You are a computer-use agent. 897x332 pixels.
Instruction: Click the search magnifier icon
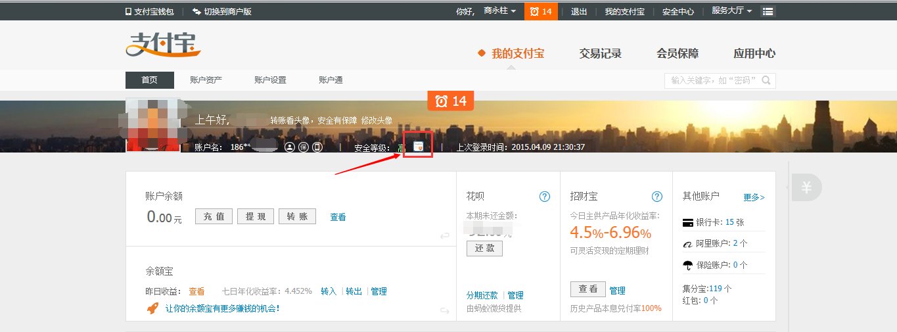pos(766,80)
